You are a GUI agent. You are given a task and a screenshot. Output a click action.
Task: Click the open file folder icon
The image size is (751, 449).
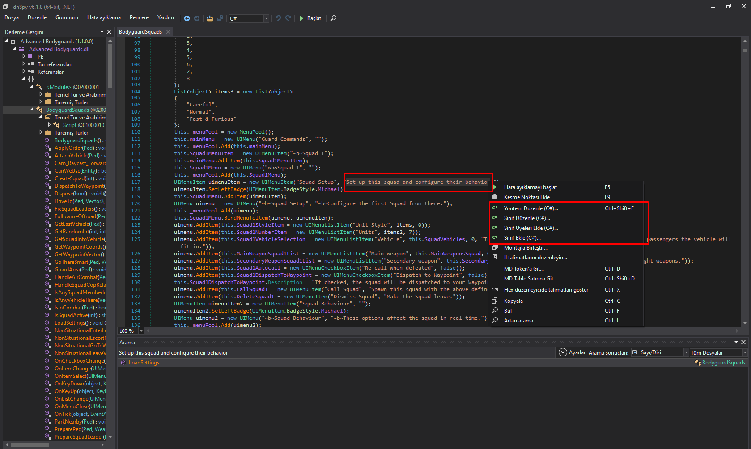tap(210, 18)
